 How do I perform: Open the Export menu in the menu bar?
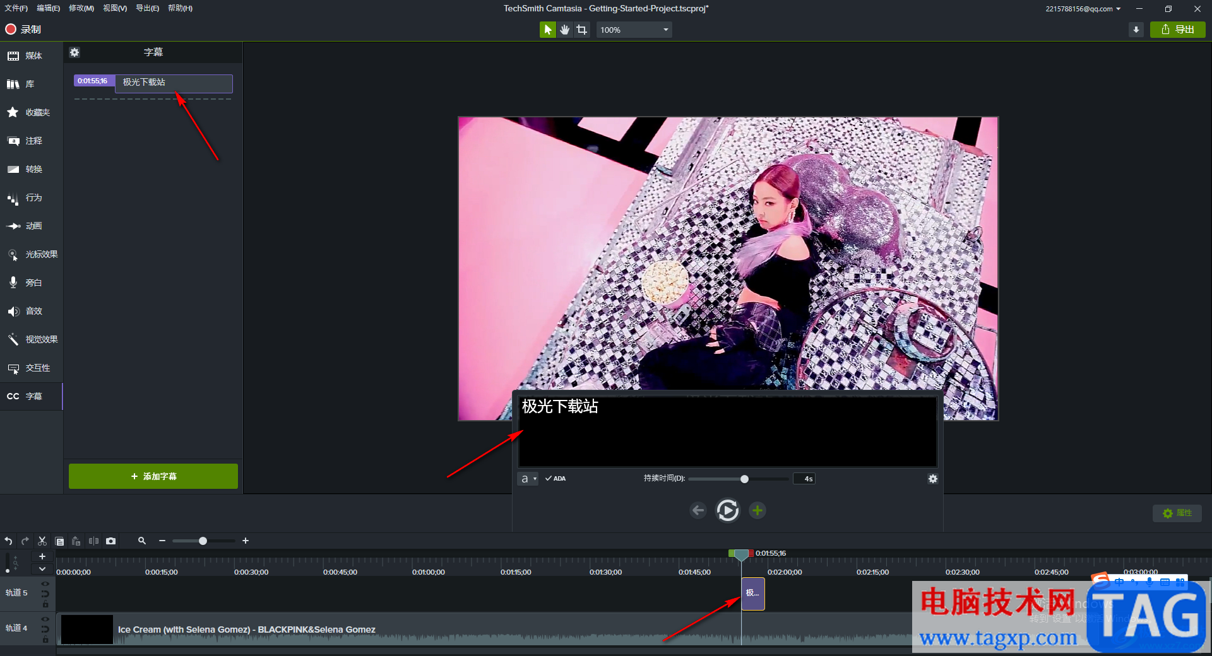(x=148, y=8)
